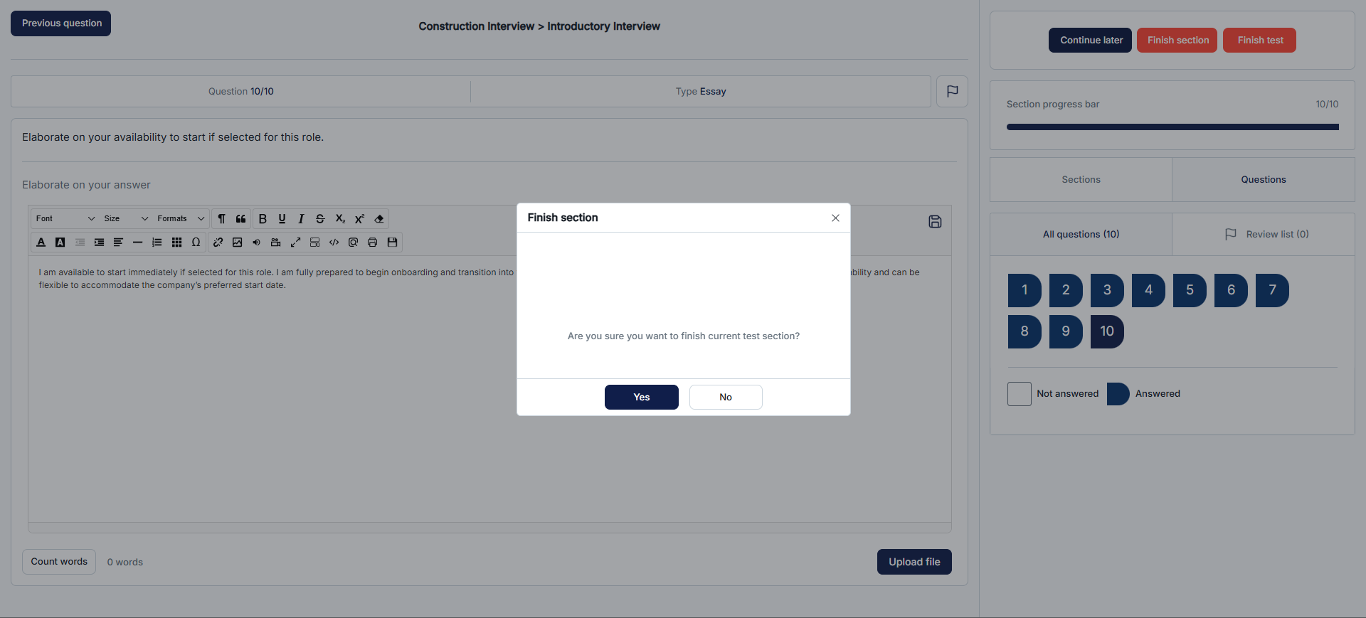Expand the Size dropdown

pyautogui.click(x=126, y=219)
